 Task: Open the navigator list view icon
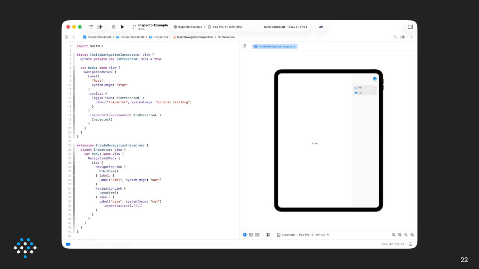tap(91, 27)
